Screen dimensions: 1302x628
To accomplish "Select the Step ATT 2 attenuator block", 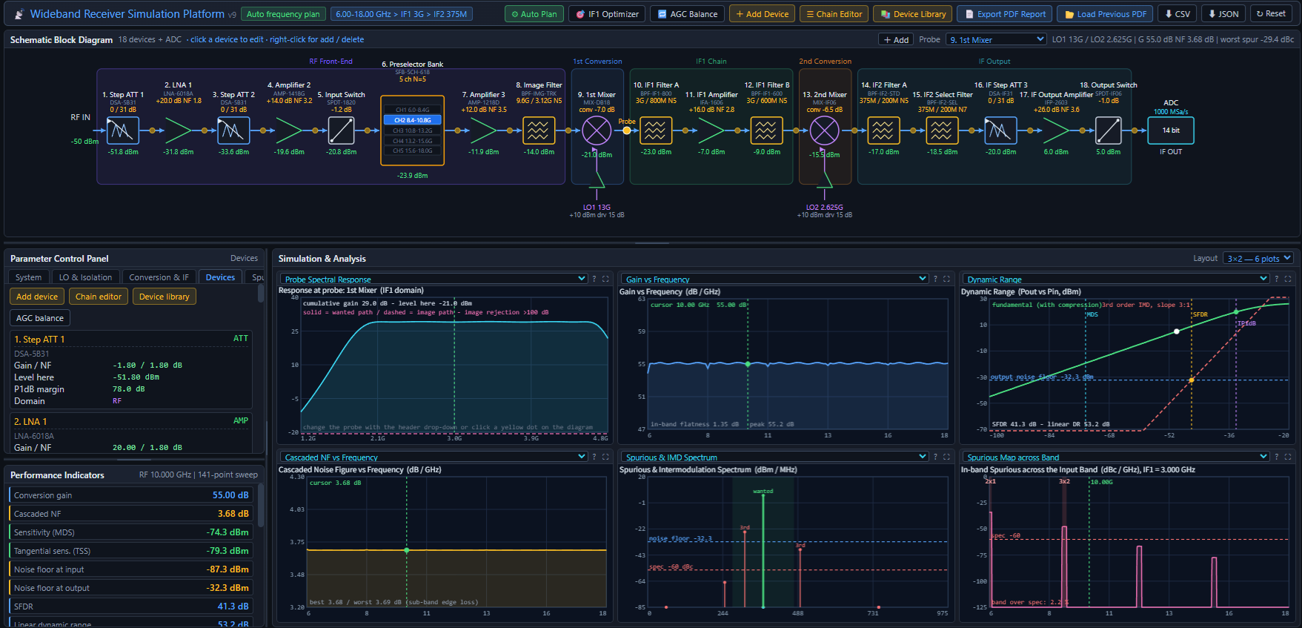I will pos(233,130).
